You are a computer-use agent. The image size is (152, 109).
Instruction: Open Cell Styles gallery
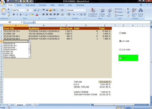109,13
